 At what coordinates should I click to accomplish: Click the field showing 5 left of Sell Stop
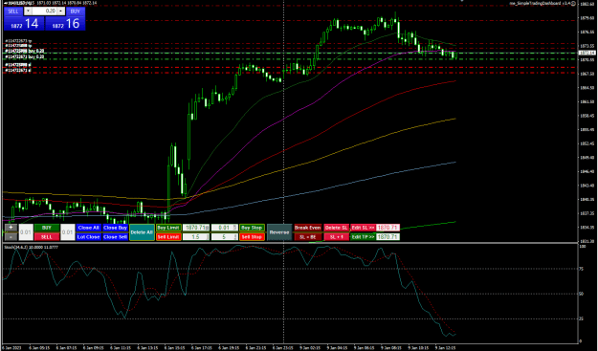coord(225,236)
